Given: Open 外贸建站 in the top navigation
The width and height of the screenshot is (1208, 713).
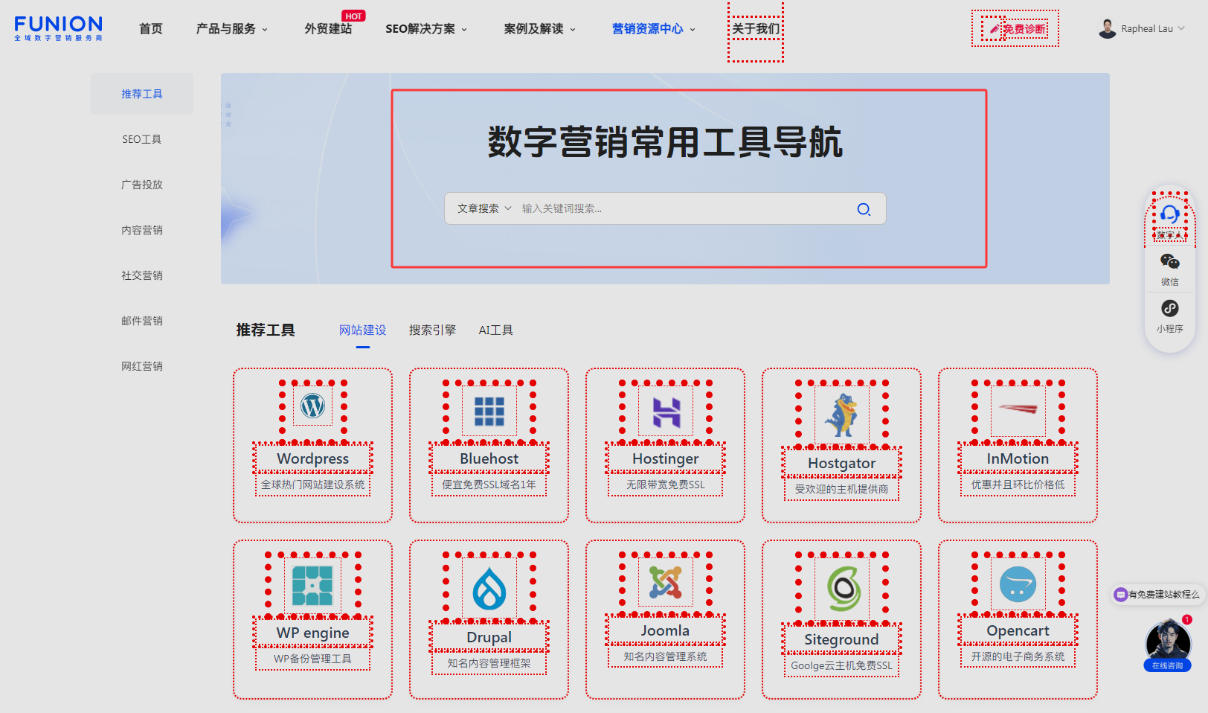Looking at the screenshot, I should click(328, 29).
